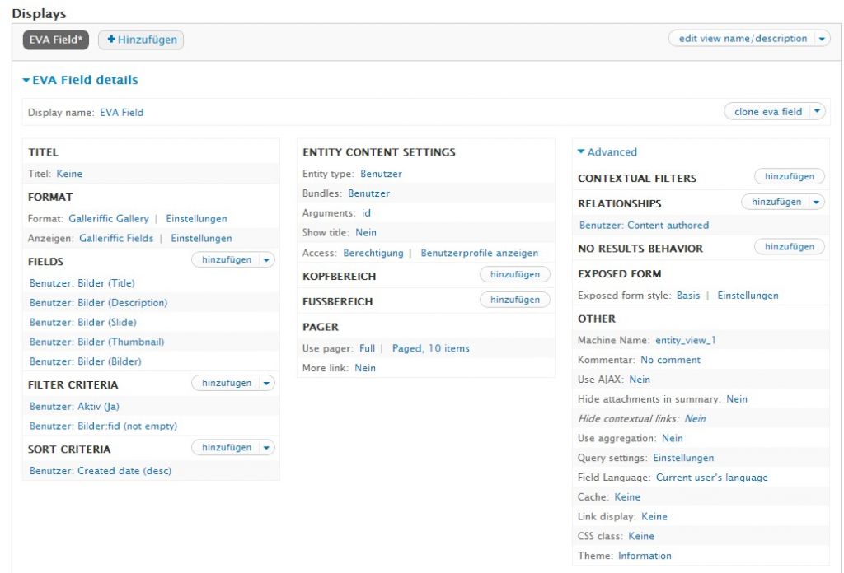Screen dimensions: 844x573
Task: Change the Use AJAX Nein setting
Action: click(x=640, y=380)
